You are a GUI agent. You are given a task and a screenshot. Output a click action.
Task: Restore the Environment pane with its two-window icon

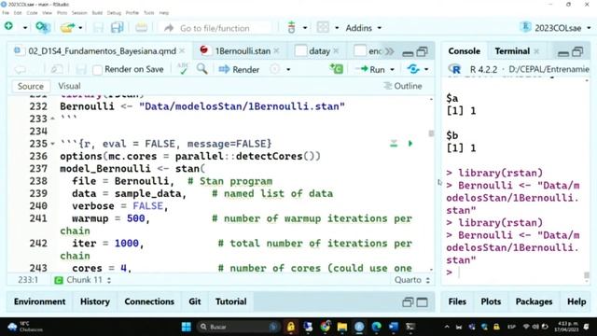[x=408, y=302]
